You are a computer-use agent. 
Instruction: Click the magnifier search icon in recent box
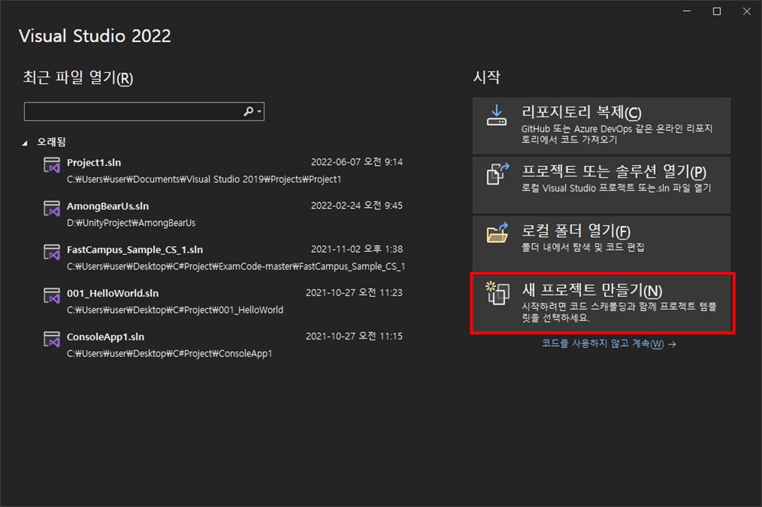248,111
